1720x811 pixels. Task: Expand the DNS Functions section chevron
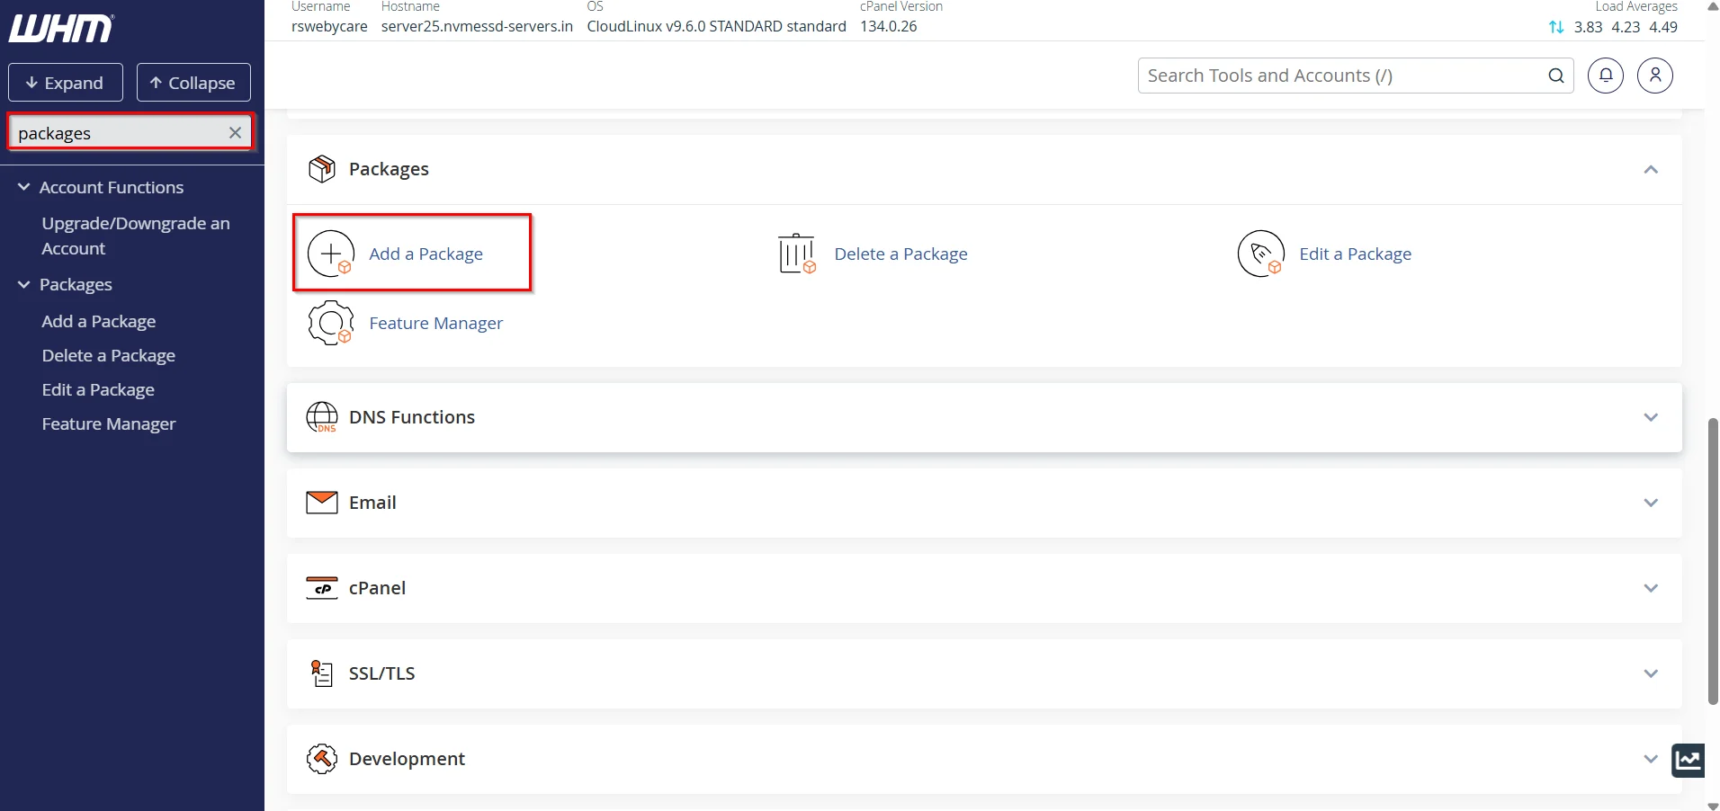pyautogui.click(x=1651, y=417)
